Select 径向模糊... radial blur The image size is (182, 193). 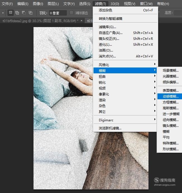coord(170,120)
